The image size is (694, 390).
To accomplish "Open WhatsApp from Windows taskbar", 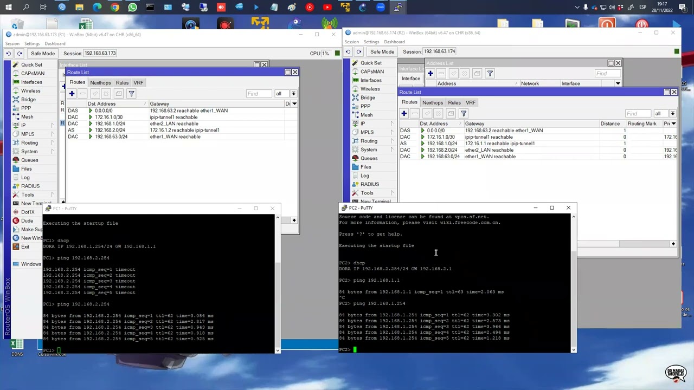I will pos(133,8).
